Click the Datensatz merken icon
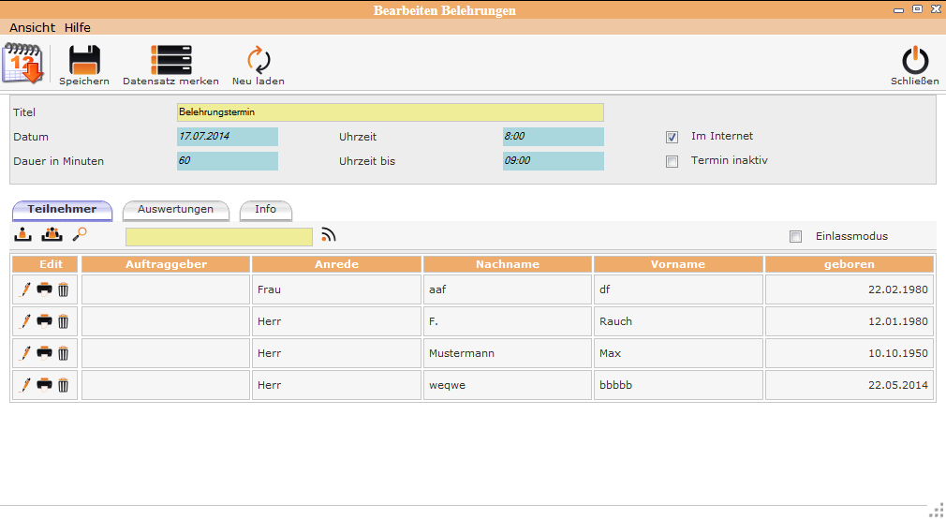Viewport: 946px width, 519px height. point(170,60)
